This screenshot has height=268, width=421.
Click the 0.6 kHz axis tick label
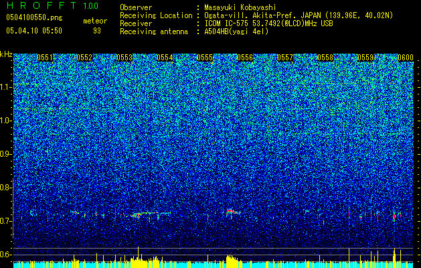[5, 255]
